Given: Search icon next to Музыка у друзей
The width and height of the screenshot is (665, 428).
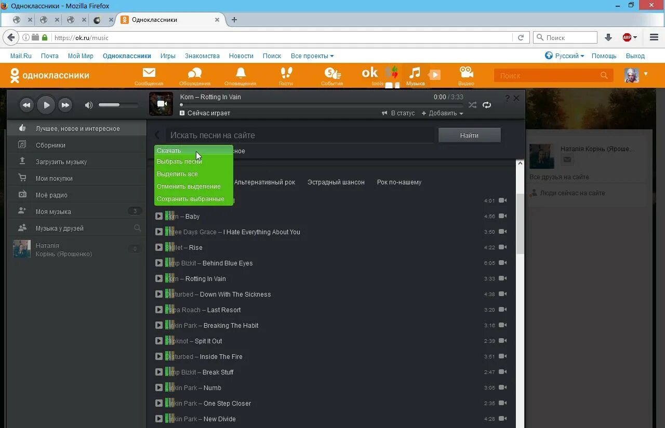Looking at the screenshot, I should [137, 228].
